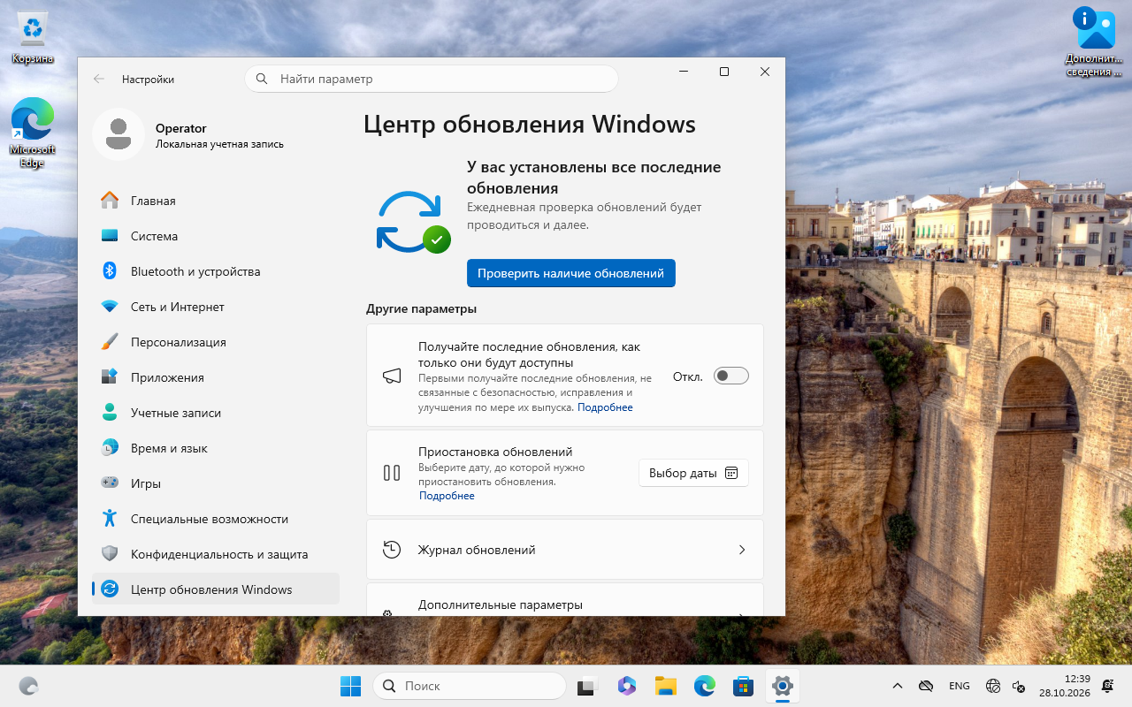The height and width of the screenshot is (707, 1132).
Task: Open the Дополнительные сведения desktop icon
Action: [1096, 42]
